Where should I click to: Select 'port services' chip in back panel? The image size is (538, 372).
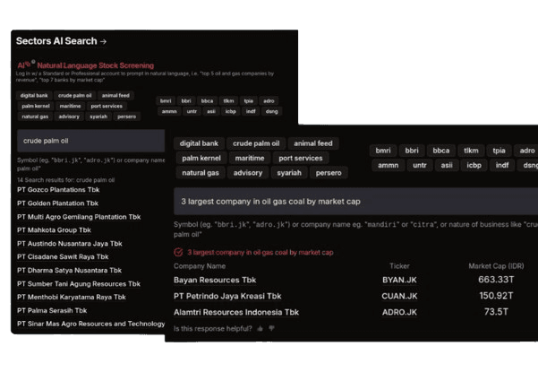107,106
